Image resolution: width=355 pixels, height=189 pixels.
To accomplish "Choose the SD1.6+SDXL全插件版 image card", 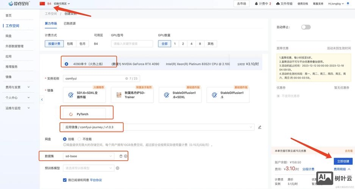I will click(84, 95).
